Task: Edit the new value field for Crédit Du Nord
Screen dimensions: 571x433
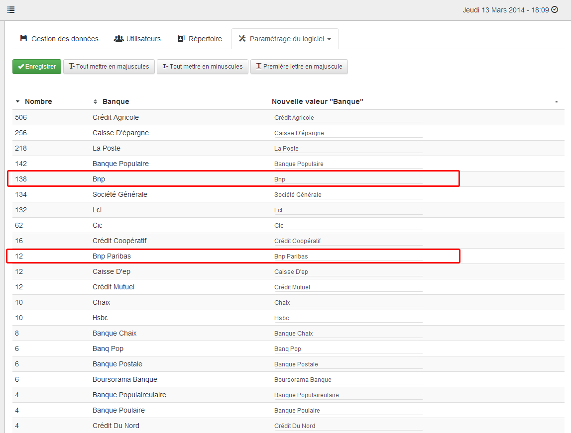Action: (348, 426)
